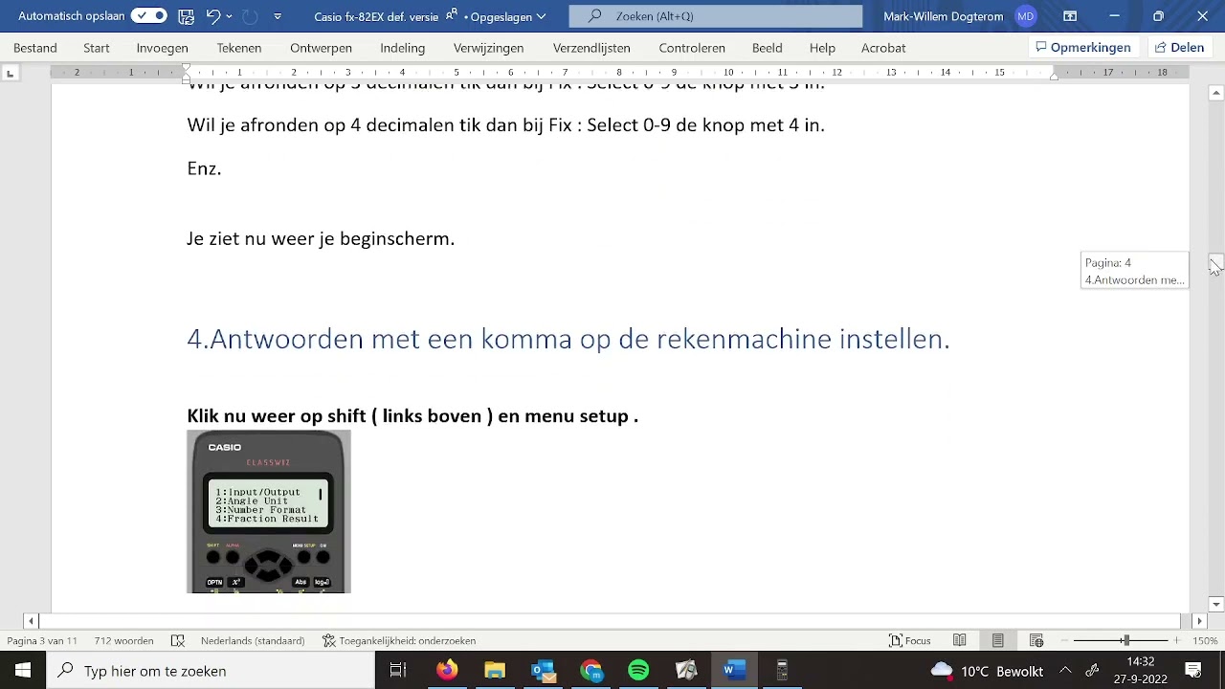The image size is (1225, 689).
Task: Open the weather widget 10°C Bewolkt
Action: (986, 671)
